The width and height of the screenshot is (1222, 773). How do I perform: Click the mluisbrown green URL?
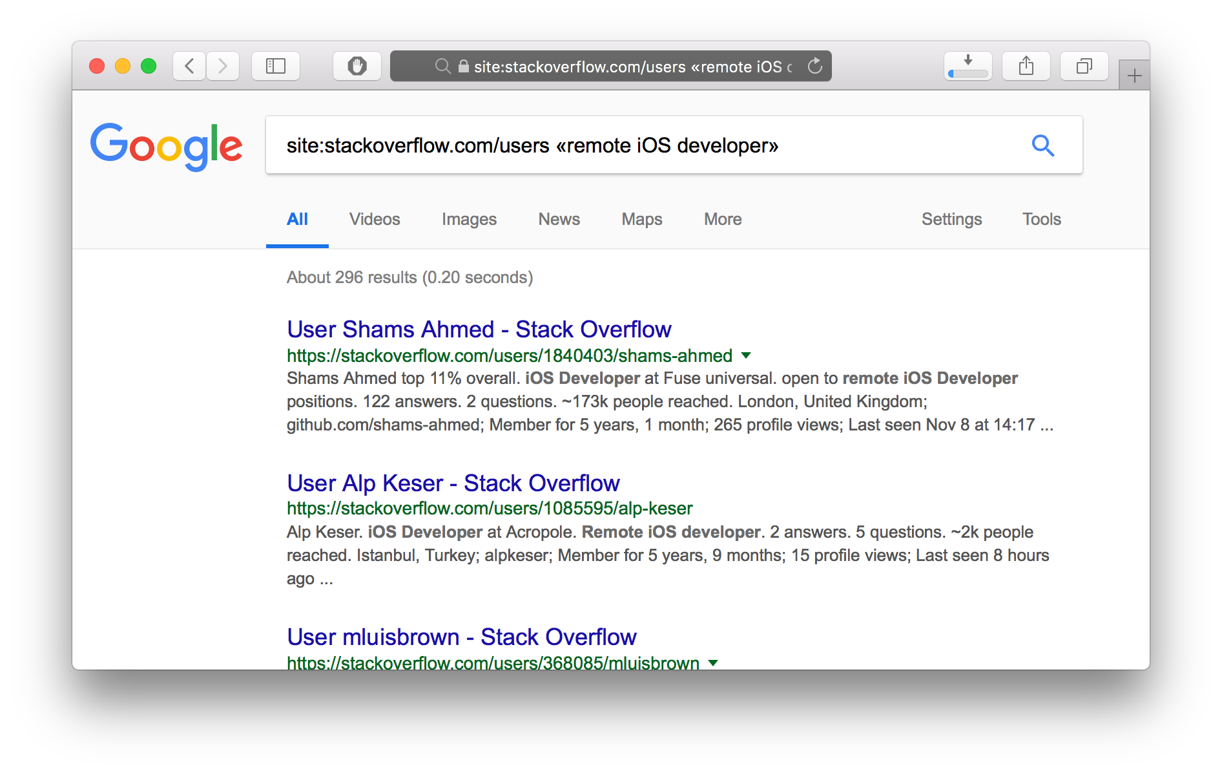[x=492, y=662]
